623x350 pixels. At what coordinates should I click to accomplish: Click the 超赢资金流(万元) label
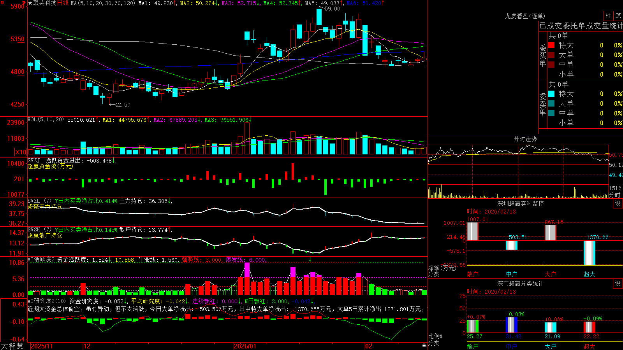click(x=50, y=166)
